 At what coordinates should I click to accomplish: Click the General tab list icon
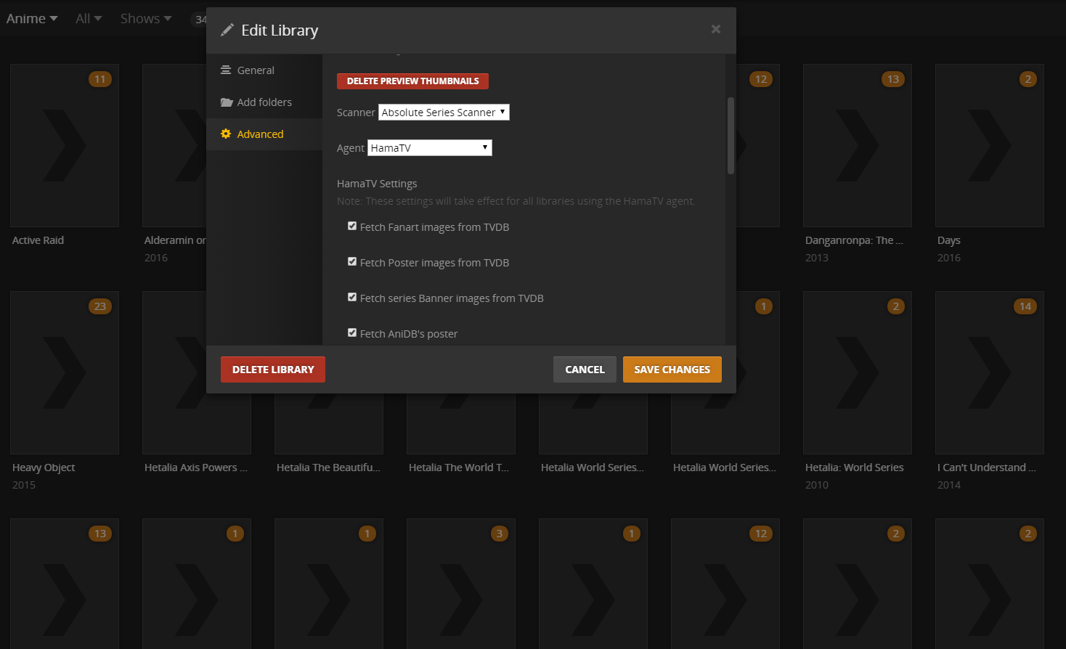click(x=226, y=70)
